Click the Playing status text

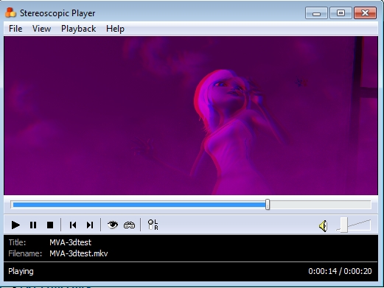click(21, 271)
